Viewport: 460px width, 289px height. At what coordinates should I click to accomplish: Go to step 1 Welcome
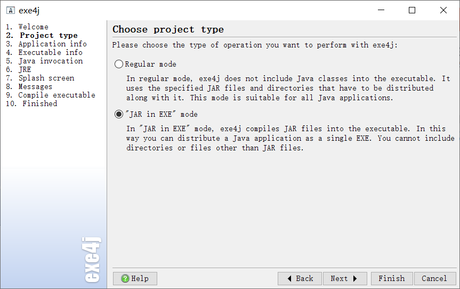click(27, 27)
